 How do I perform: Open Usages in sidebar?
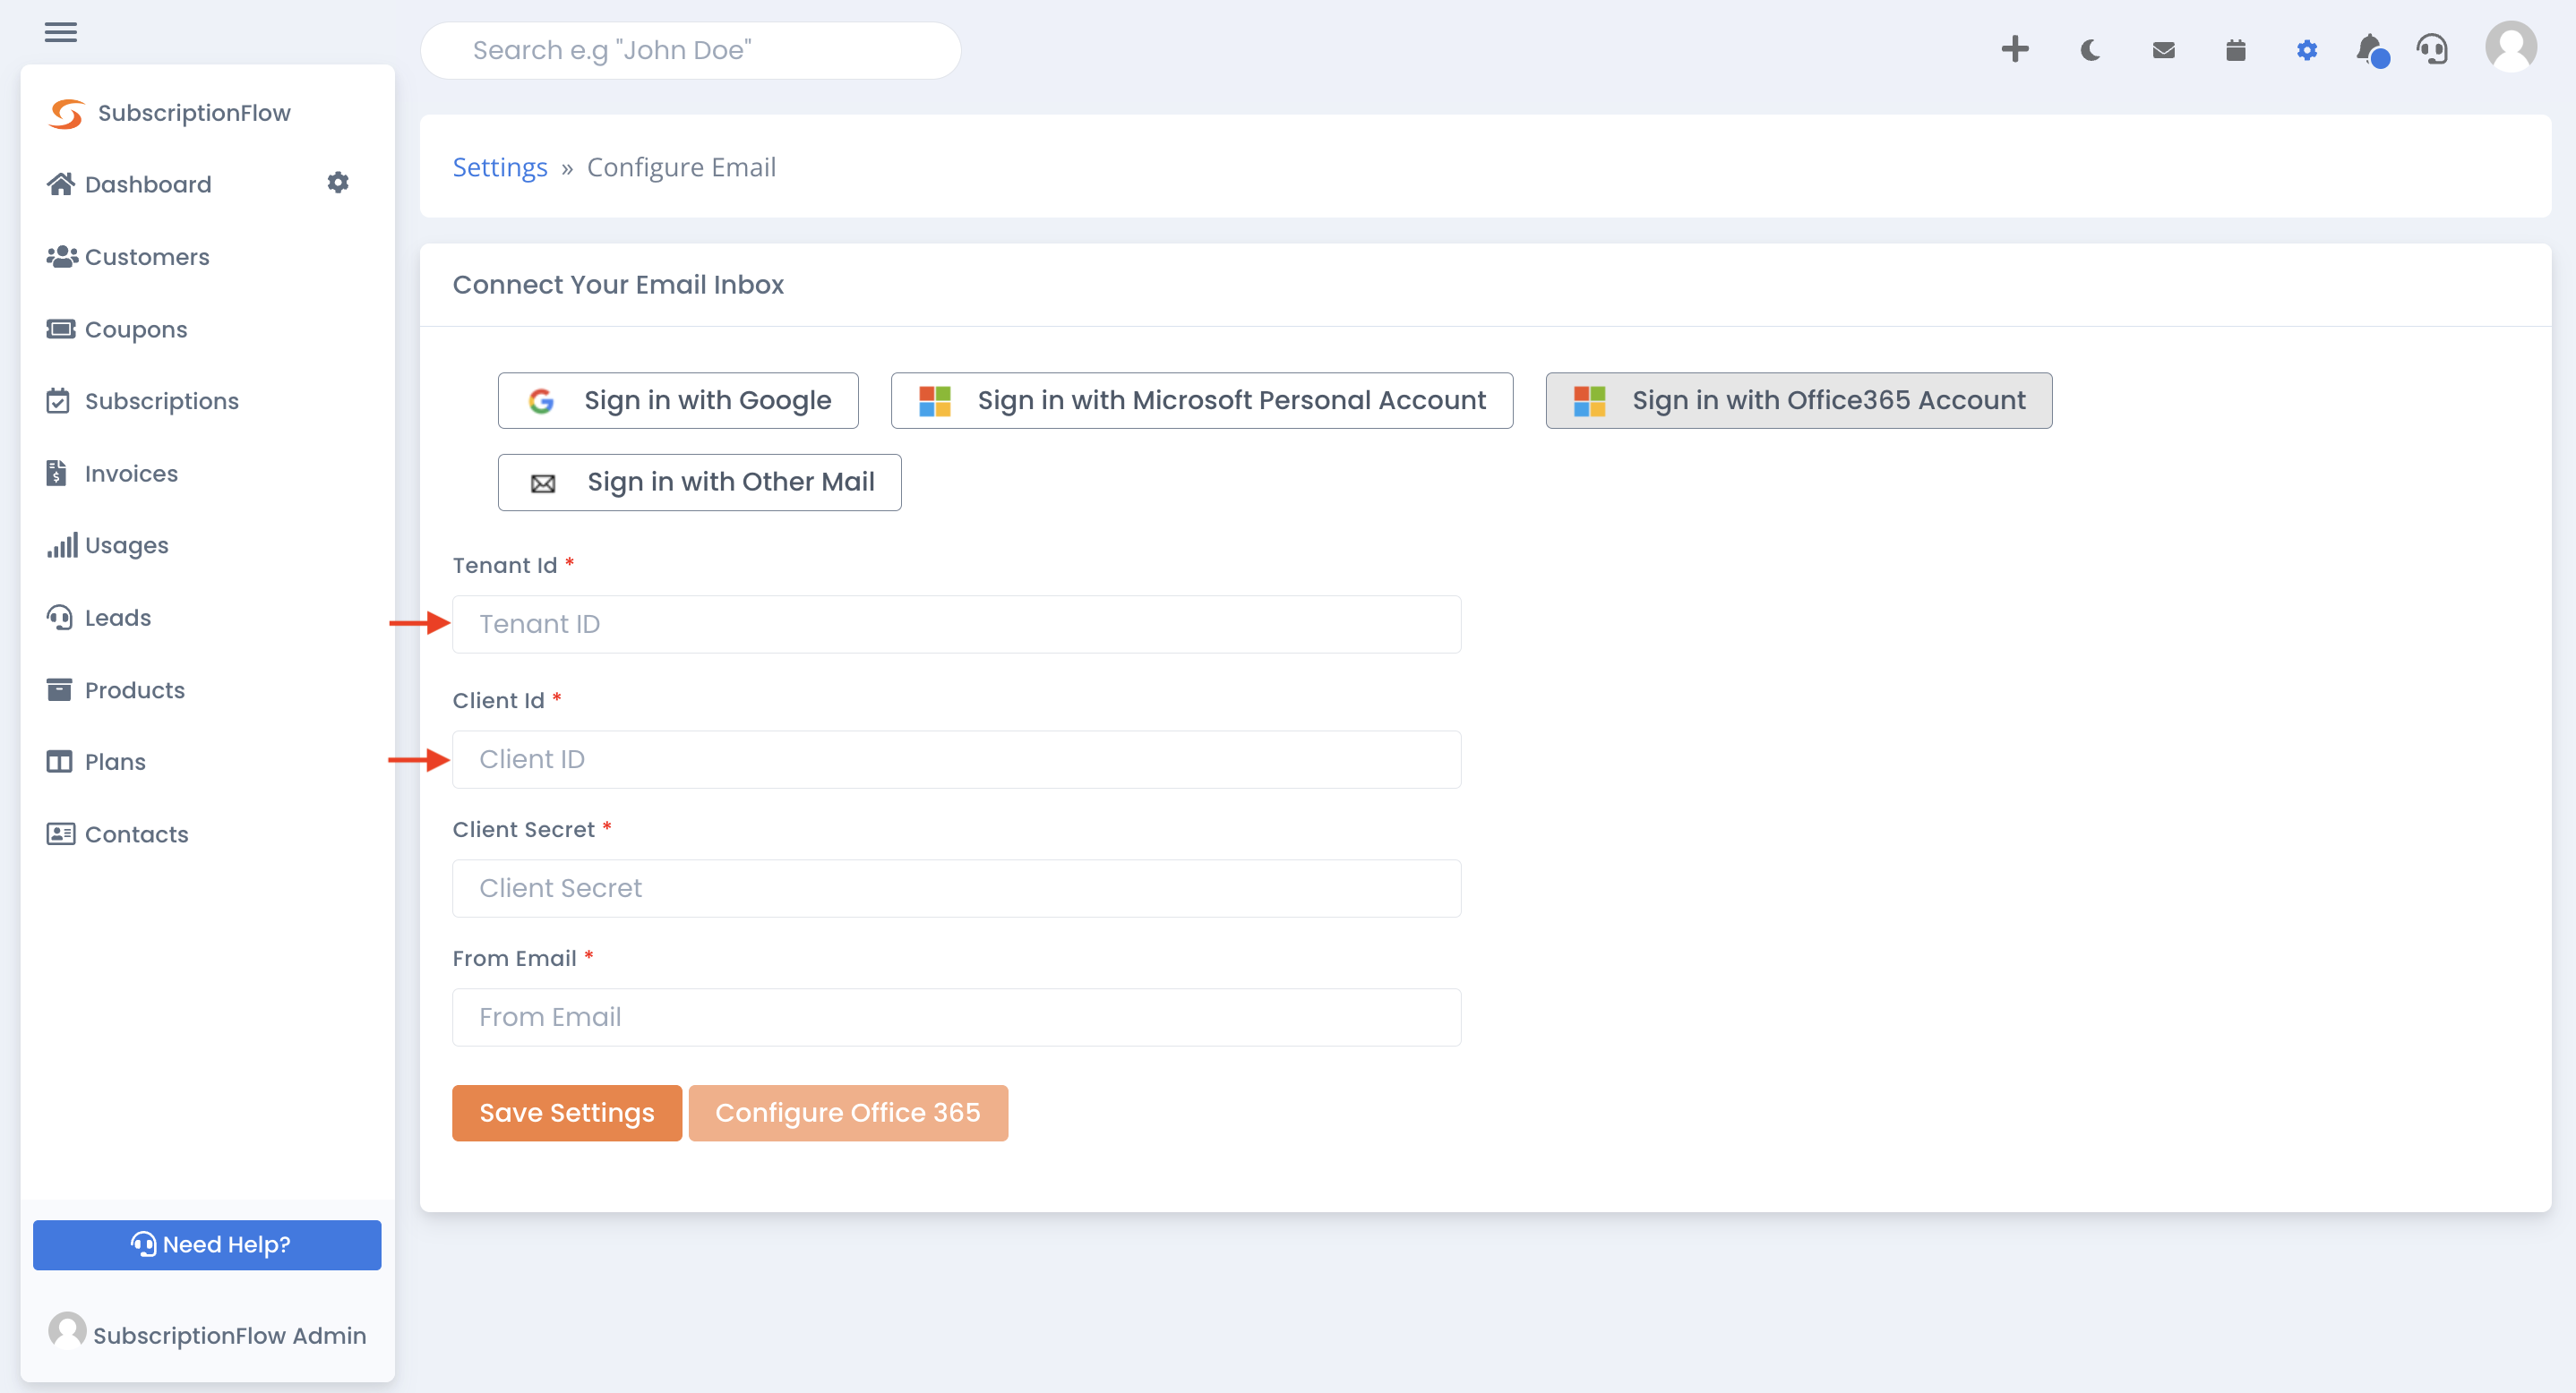(x=107, y=545)
